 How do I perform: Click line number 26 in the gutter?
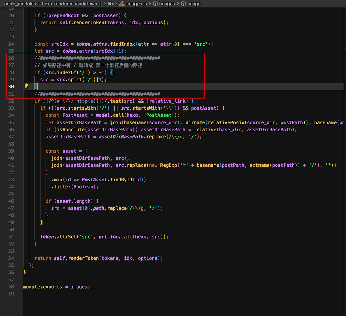point(11,58)
